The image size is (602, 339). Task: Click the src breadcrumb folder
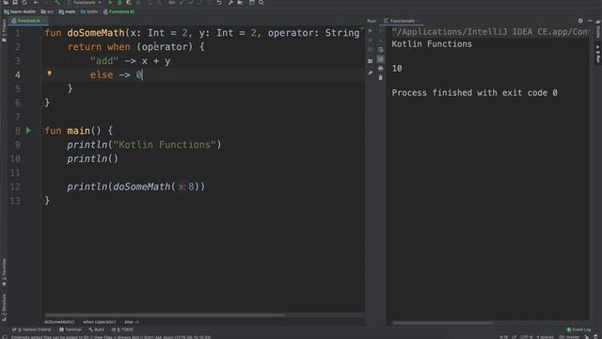coord(48,11)
